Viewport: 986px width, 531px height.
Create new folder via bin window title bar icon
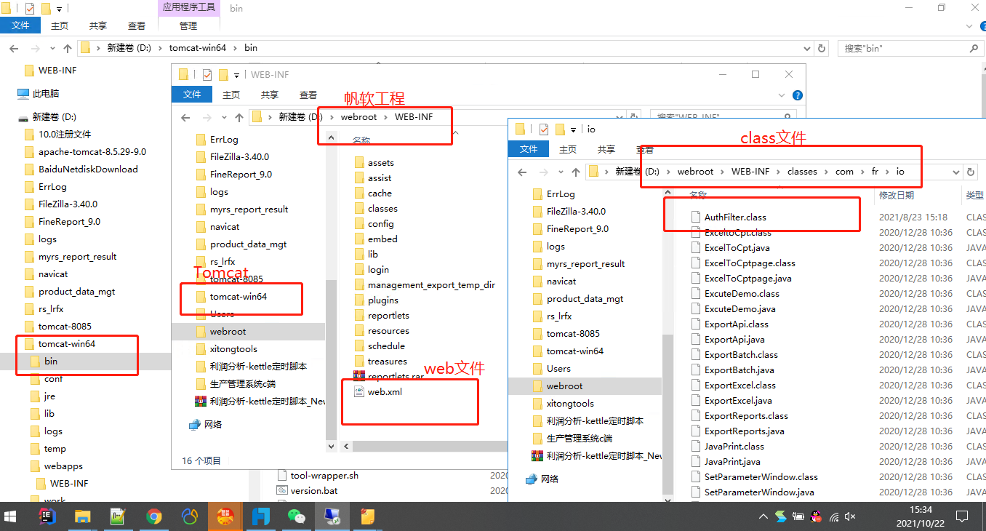[x=45, y=9]
